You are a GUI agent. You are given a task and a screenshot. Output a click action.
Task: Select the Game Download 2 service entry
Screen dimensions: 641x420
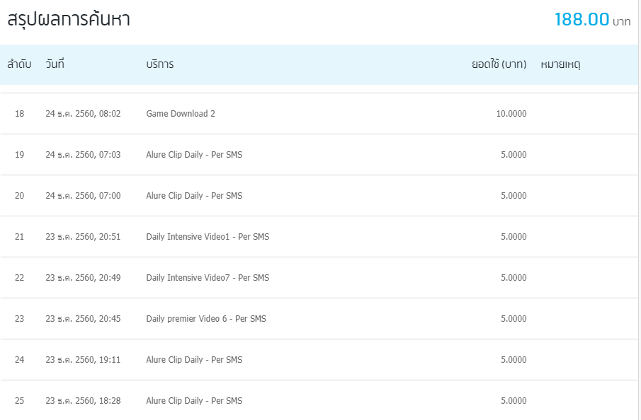[x=181, y=114]
